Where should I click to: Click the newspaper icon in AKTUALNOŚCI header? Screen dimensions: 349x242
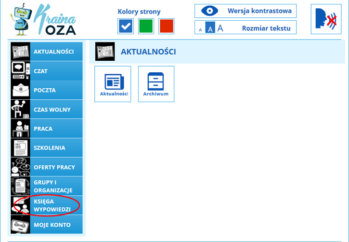105,52
